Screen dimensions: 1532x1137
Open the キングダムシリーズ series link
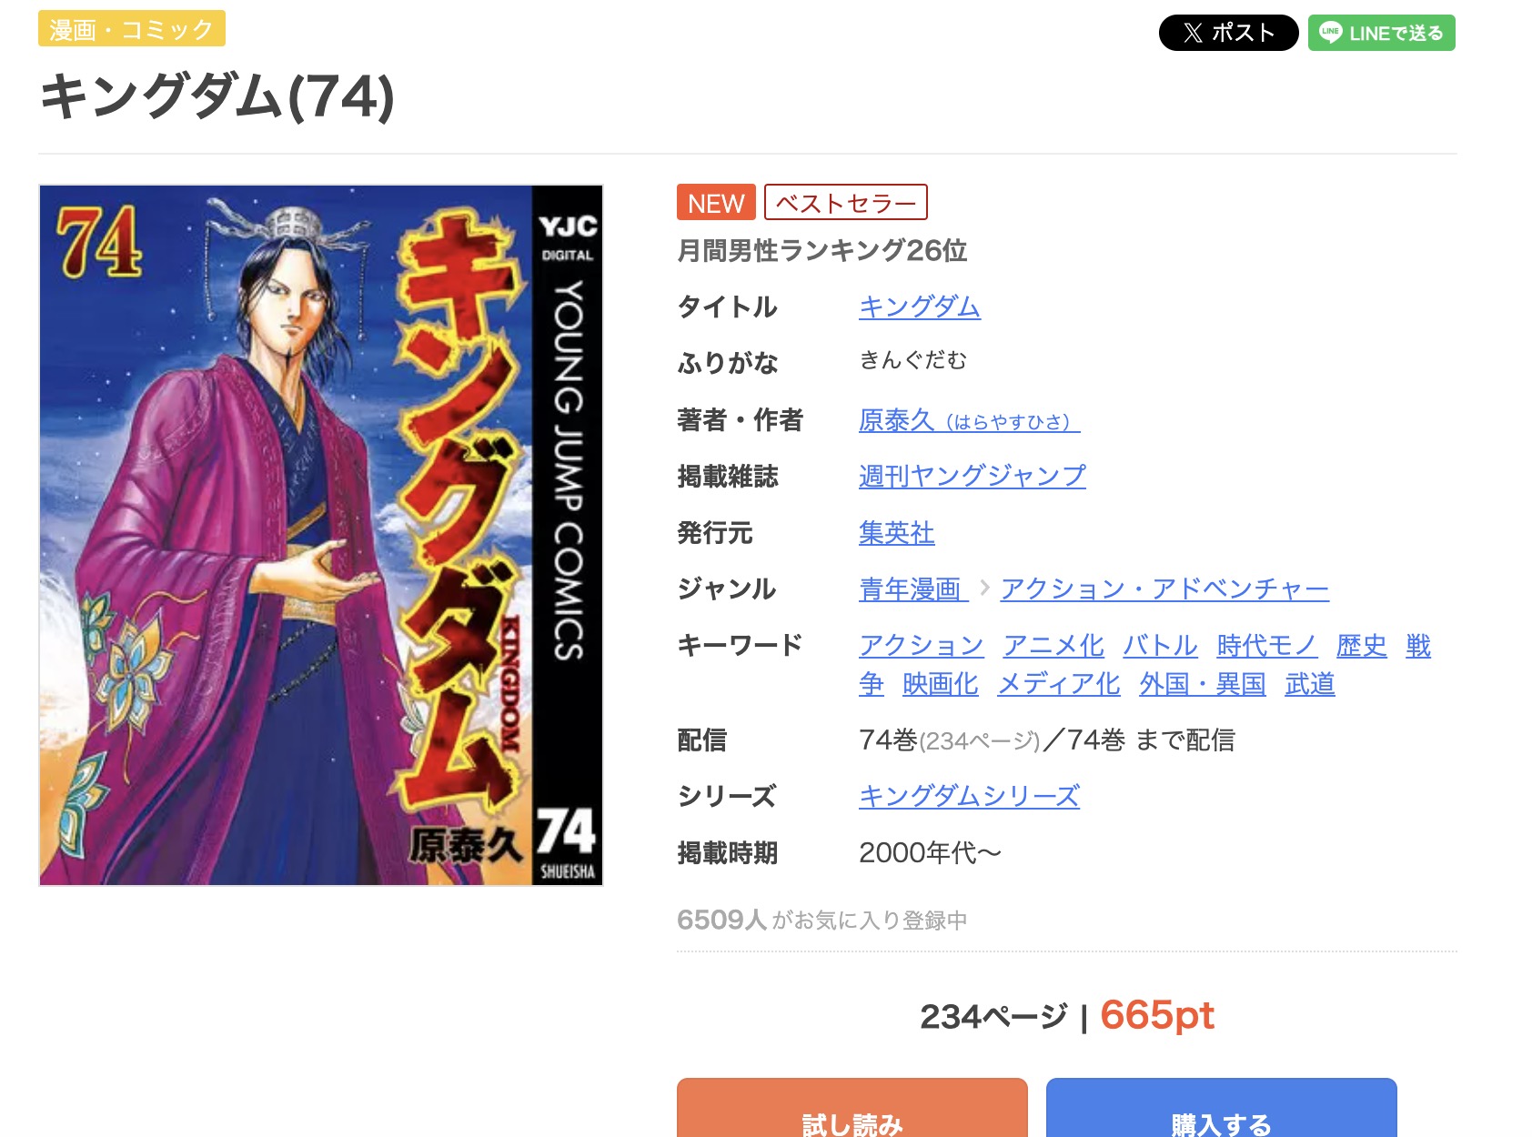(970, 796)
